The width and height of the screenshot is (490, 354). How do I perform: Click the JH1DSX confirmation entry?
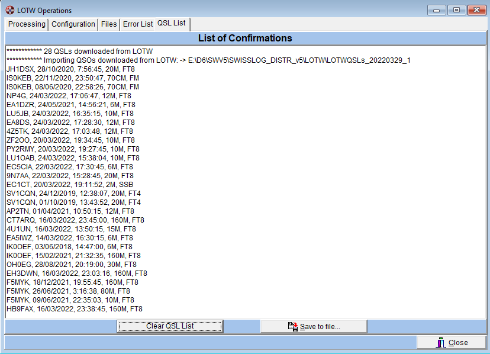coord(70,69)
